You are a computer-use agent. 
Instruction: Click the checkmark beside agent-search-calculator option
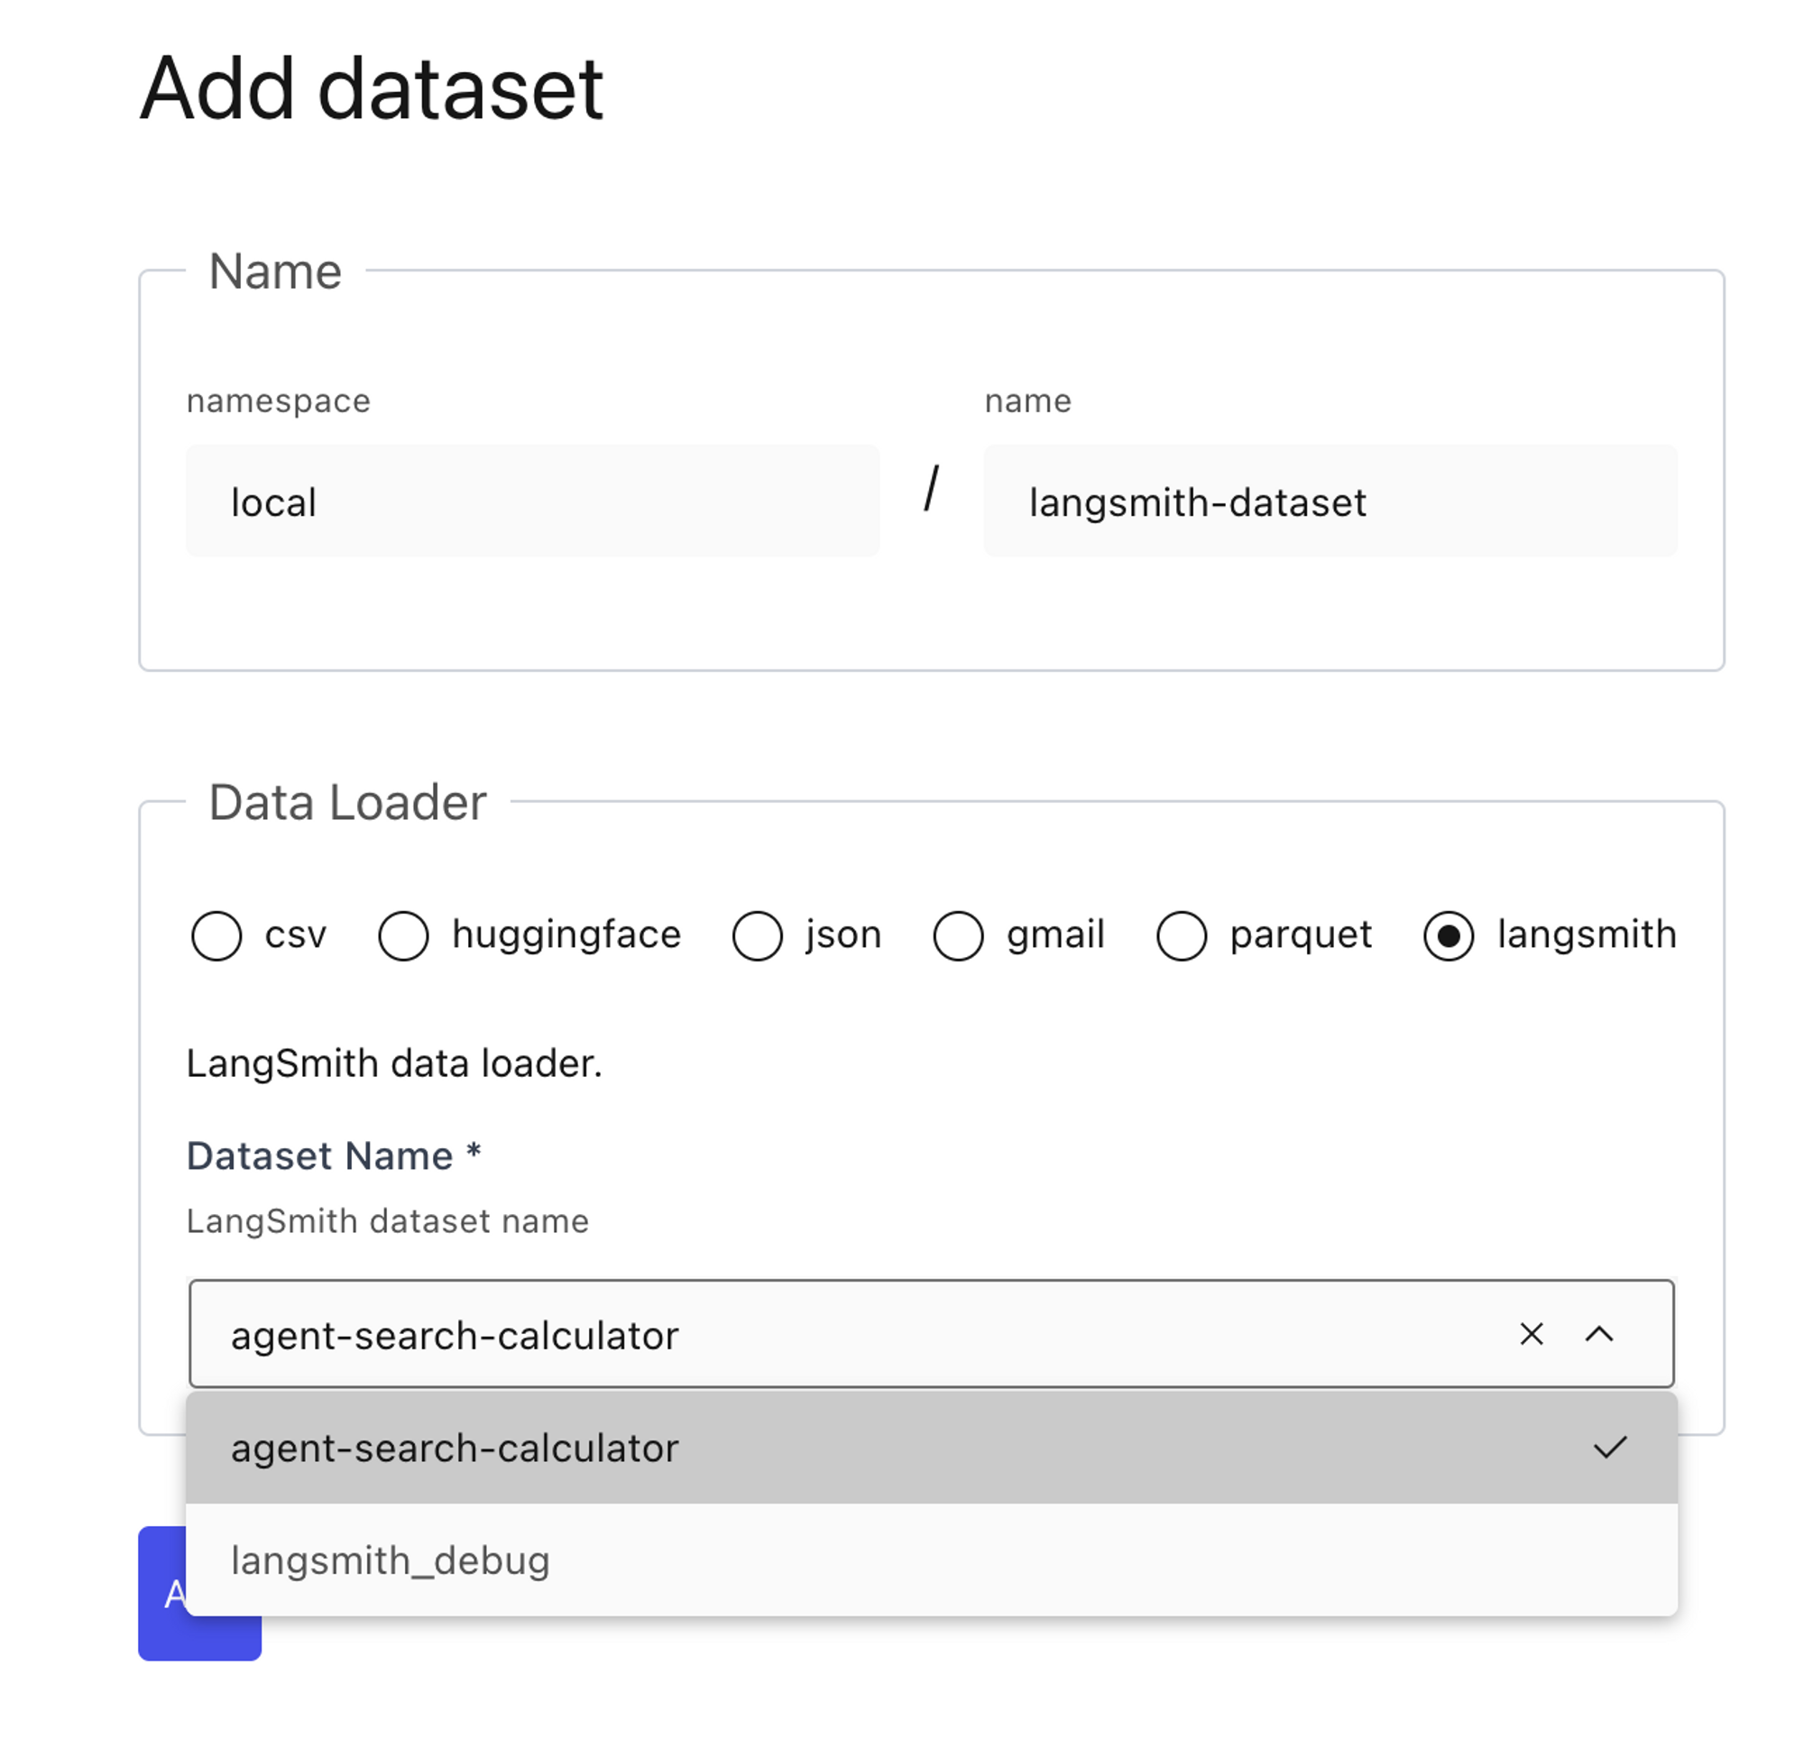1610,1447
